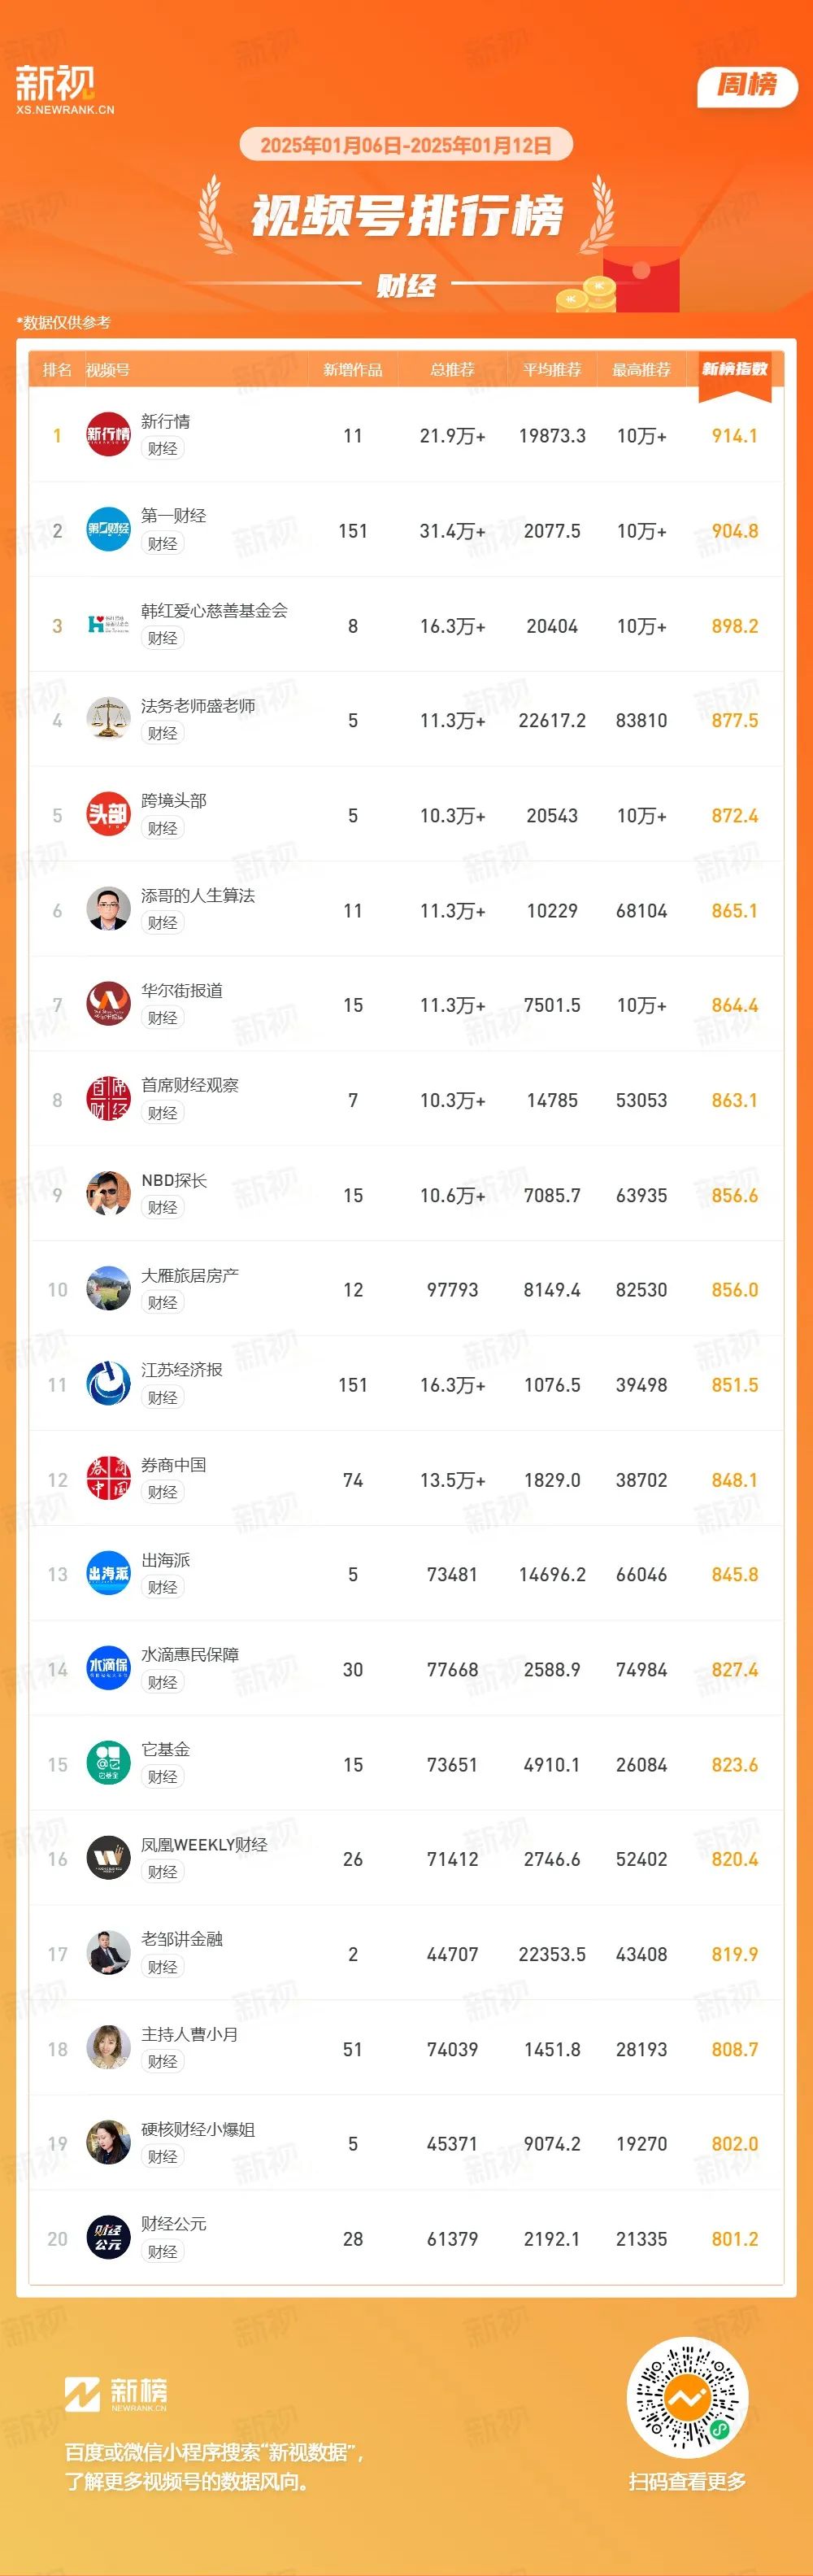Sort by the 新榜指数 column header
The image size is (813, 2576).
click(735, 369)
